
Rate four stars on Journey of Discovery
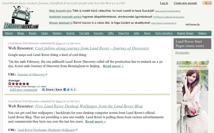coord(24,84)
